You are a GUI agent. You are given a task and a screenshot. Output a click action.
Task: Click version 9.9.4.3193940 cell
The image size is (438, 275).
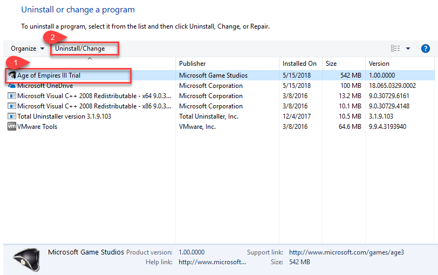coord(387,127)
